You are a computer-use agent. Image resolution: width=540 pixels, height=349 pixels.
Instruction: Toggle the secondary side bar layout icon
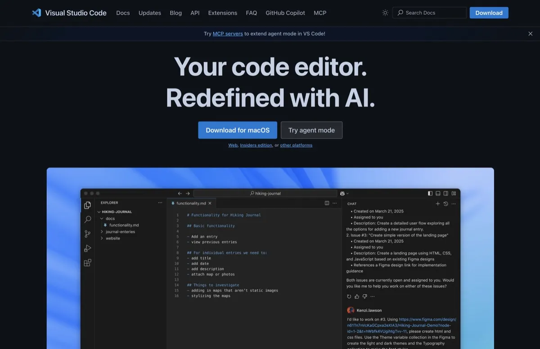[x=445, y=194]
